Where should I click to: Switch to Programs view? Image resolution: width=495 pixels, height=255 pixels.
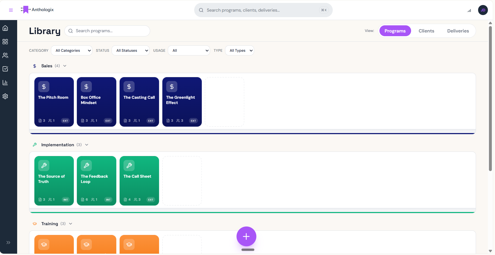(395, 31)
